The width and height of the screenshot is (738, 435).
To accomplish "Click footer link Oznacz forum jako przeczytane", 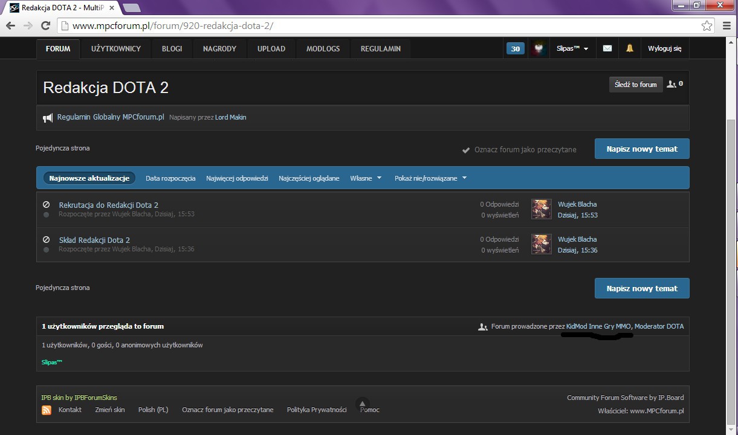I will coord(228,410).
